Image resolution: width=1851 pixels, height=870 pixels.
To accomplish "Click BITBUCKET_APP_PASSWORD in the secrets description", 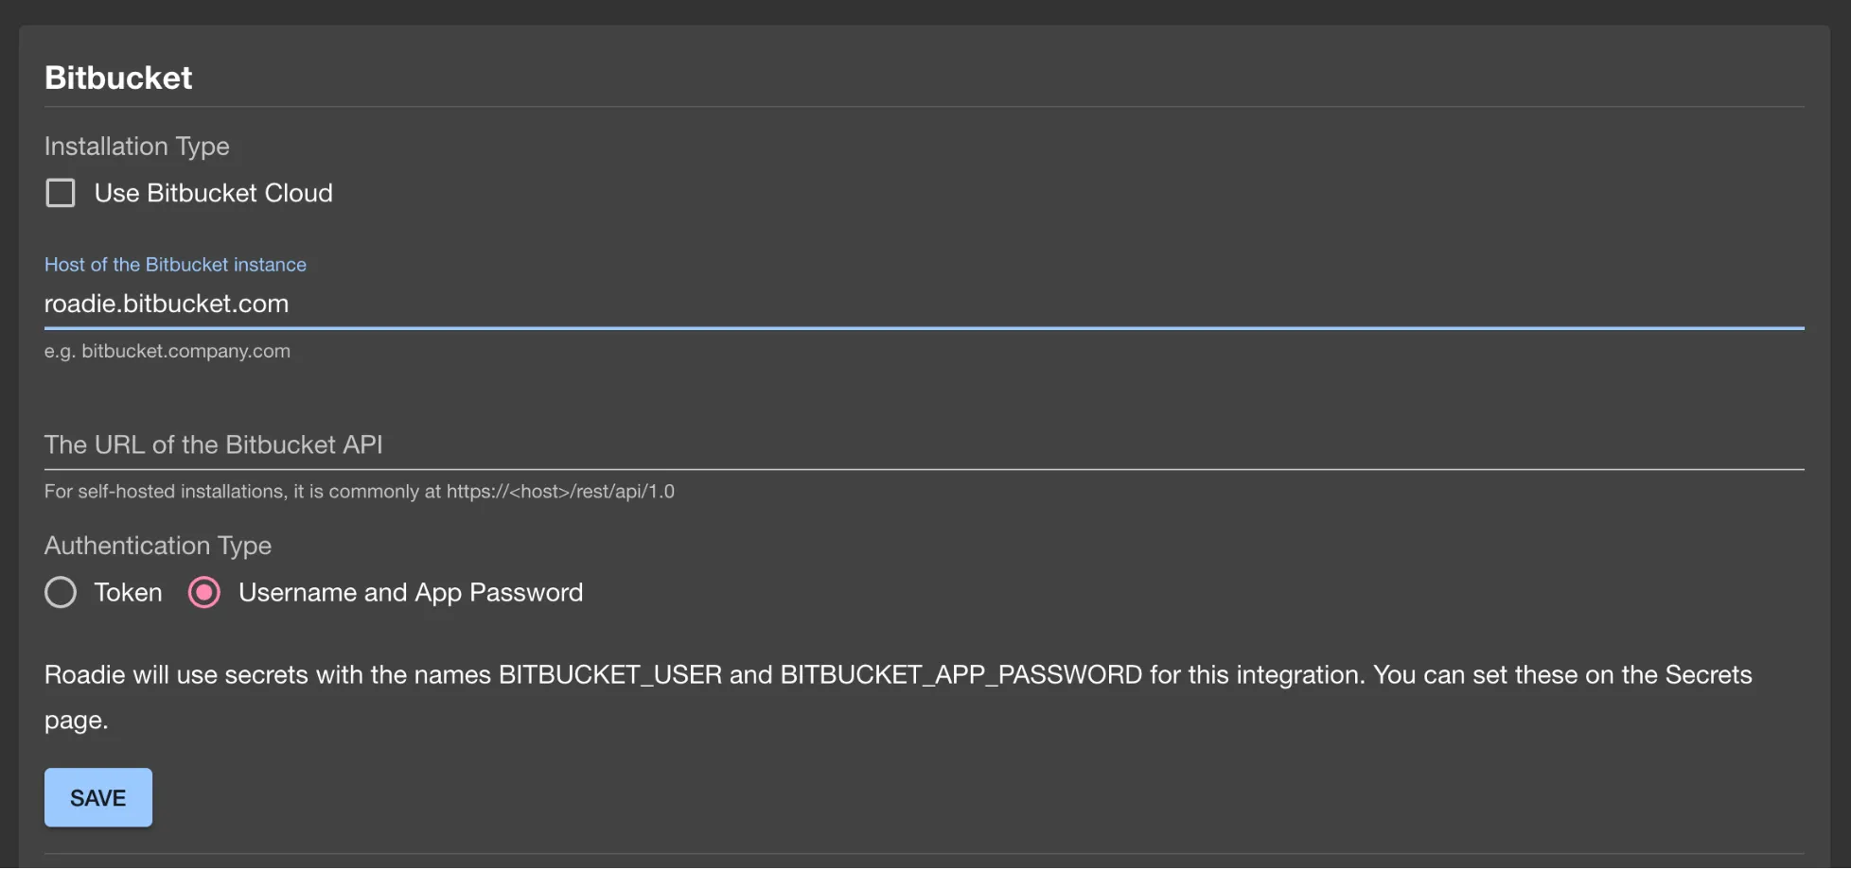I will click(x=961, y=675).
